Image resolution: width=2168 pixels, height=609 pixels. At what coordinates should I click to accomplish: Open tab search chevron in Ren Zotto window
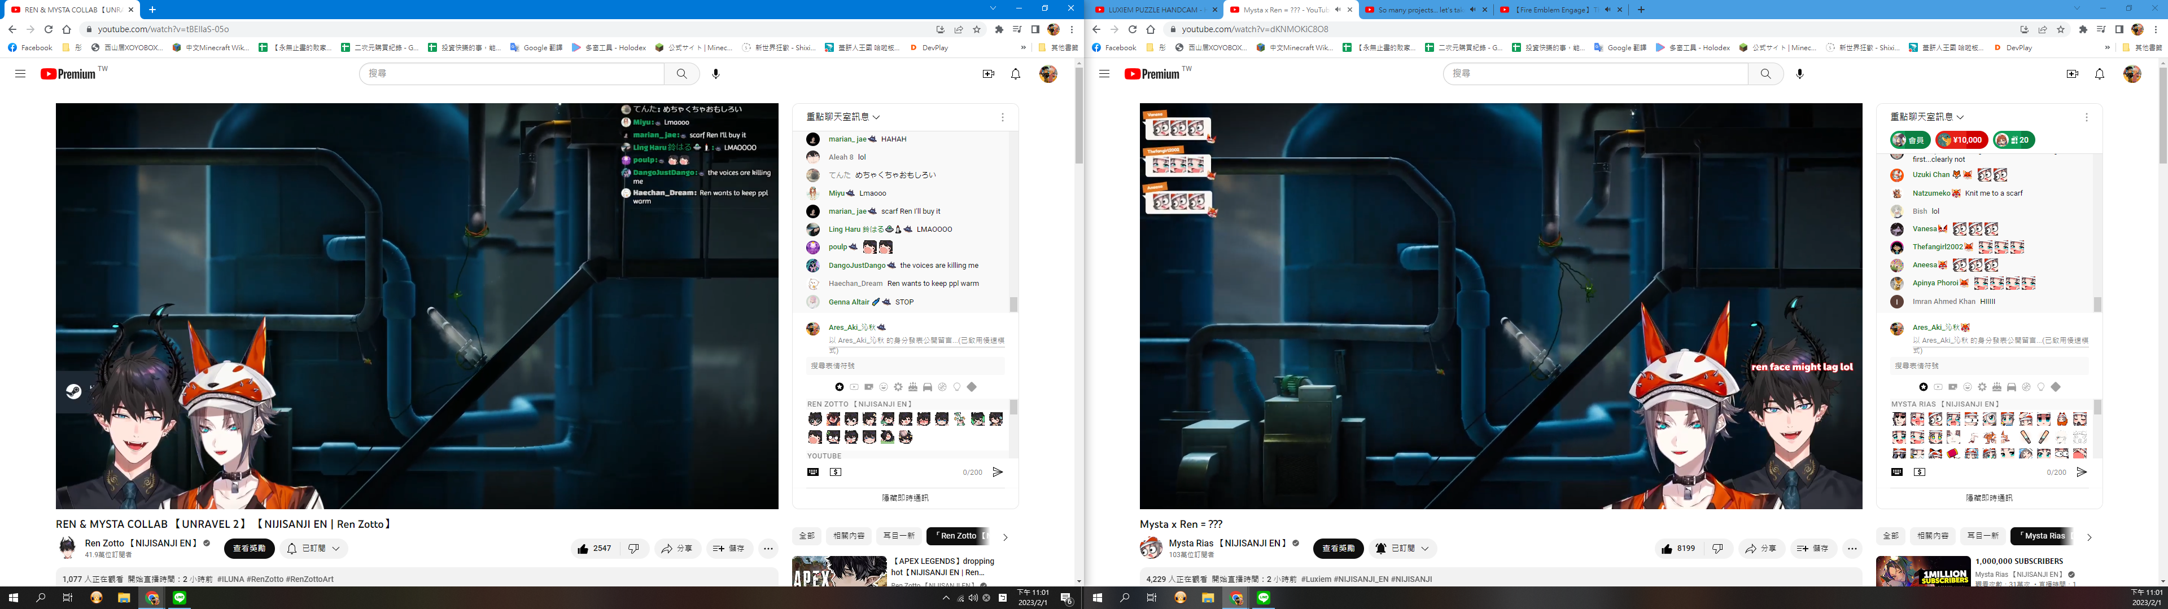(x=993, y=8)
